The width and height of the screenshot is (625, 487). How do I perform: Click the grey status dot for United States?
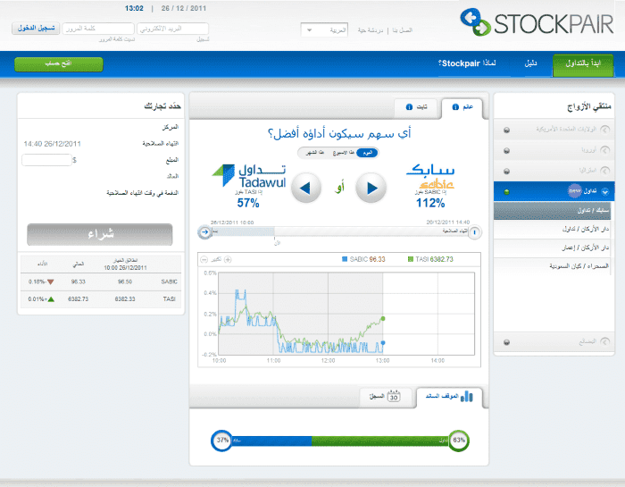click(x=506, y=130)
